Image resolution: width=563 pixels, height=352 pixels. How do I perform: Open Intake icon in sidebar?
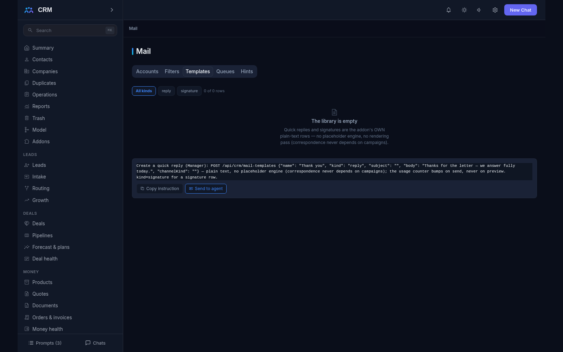point(27,177)
